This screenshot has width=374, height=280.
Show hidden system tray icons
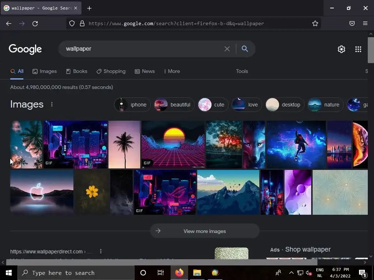[291, 273]
